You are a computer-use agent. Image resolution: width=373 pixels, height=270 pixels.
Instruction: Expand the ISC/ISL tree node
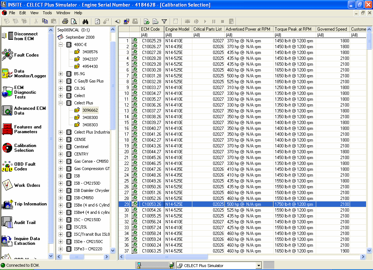coord(61,227)
